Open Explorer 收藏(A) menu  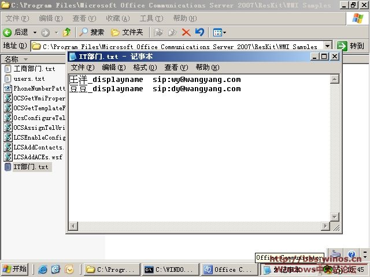(118, 18)
